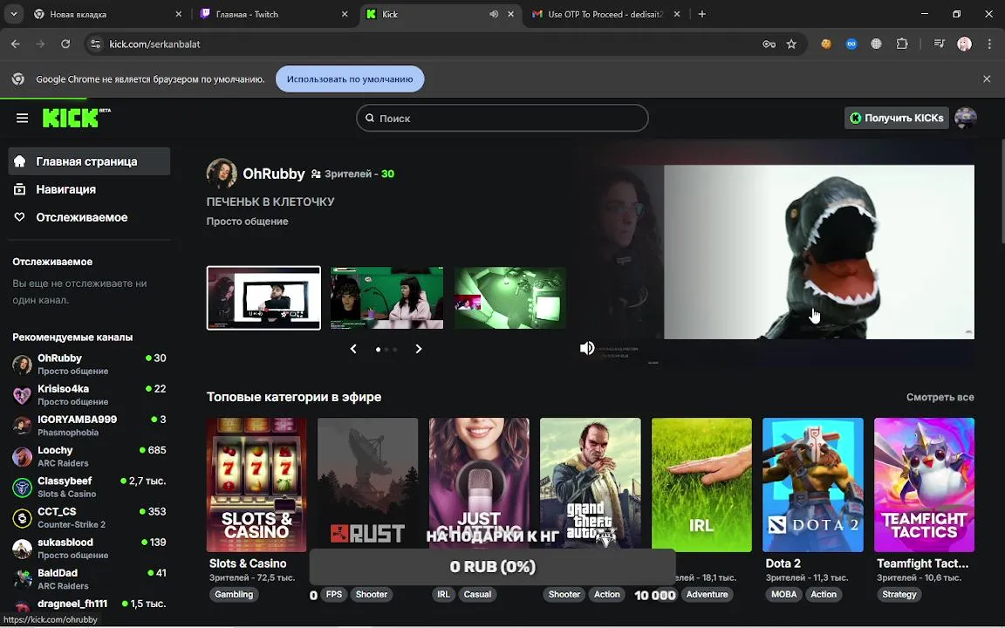
Task: Click the blue infinity extension icon
Action: [851, 44]
